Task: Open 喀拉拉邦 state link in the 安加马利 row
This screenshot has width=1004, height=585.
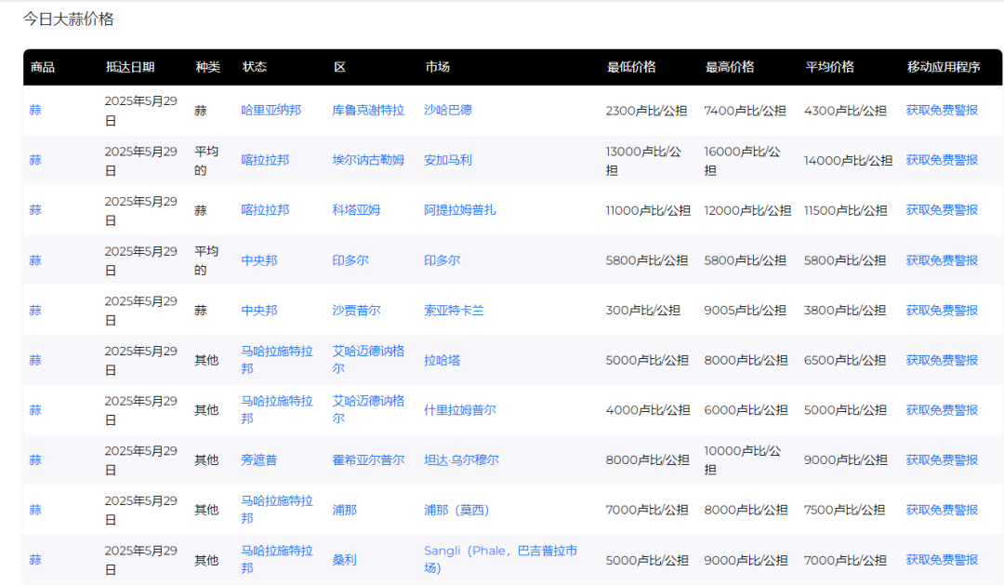Action: point(265,160)
